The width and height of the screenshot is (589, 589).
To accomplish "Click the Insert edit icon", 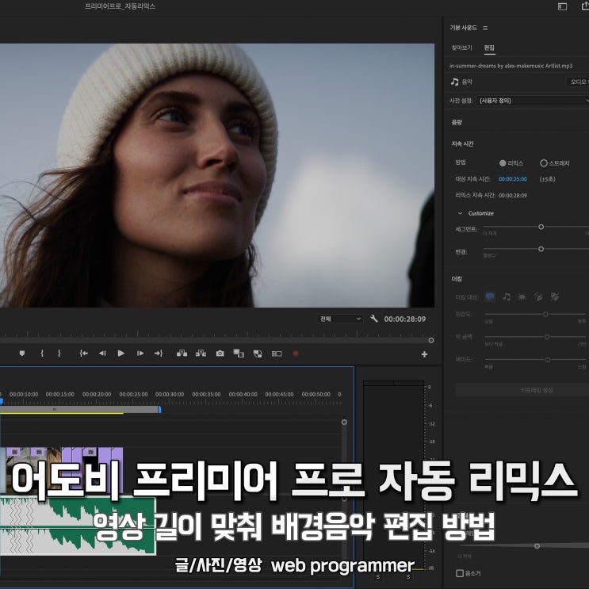I will click(x=239, y=353).
